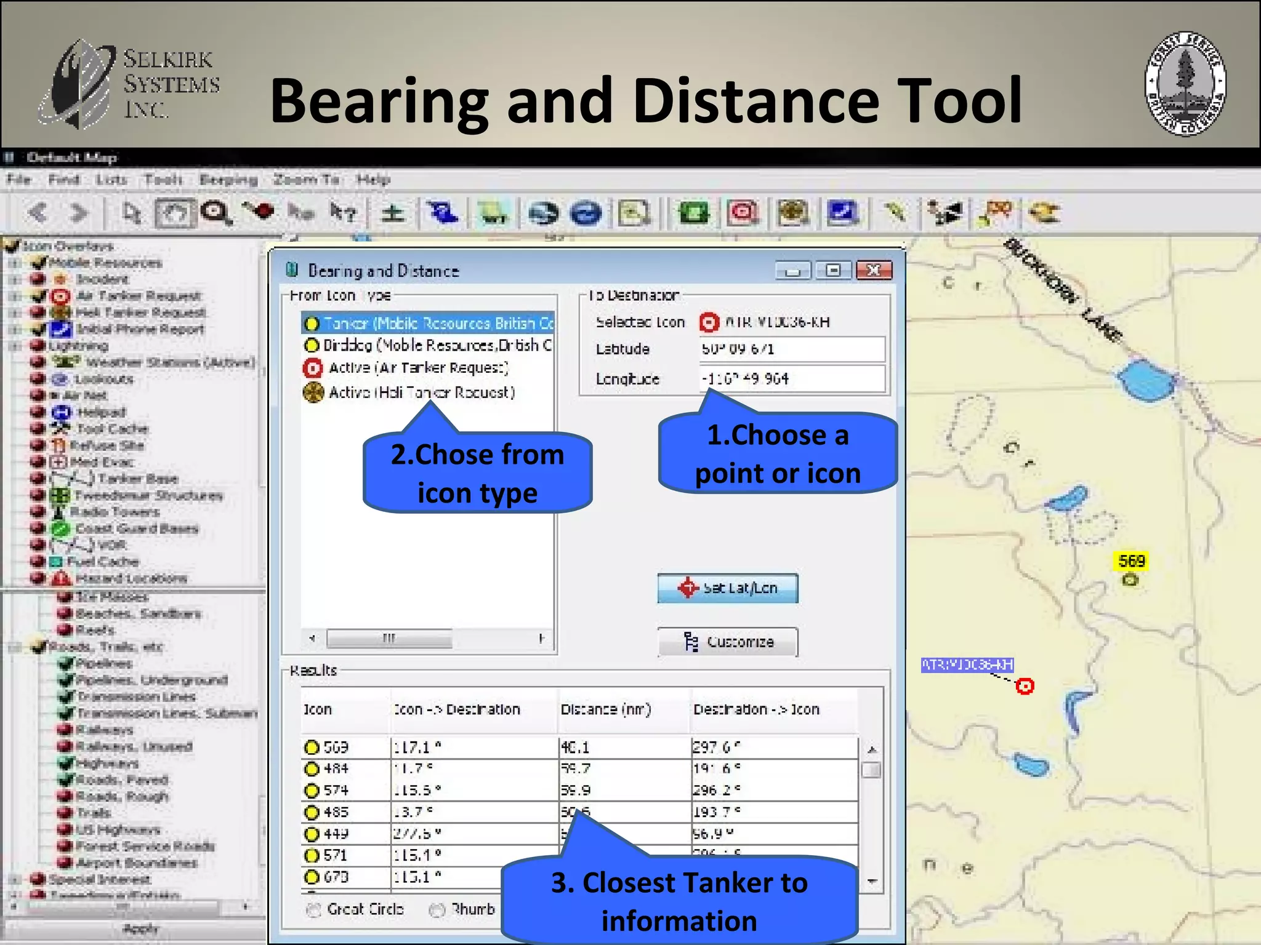Click the yellow pencil toolbar icon
1261x945 pixels.
tap(895, 213)
